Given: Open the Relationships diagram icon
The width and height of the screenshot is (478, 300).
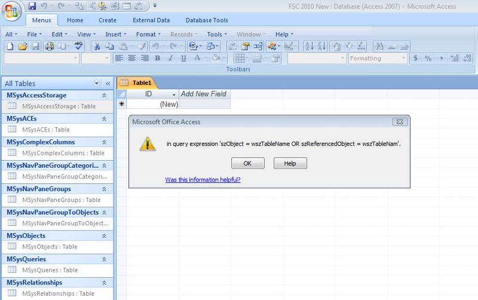Looking at the screenshot, I should click(x=258, y=47).
